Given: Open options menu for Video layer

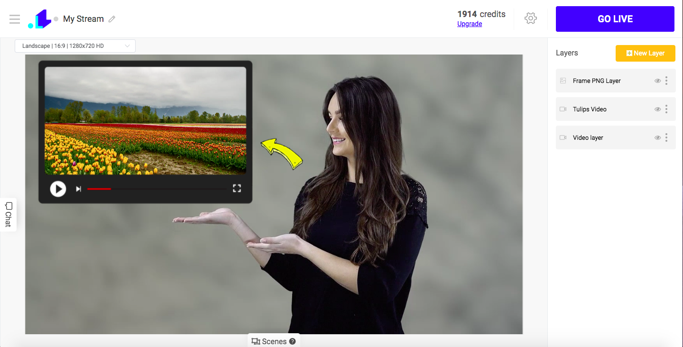Looking at the screenshot, I should tap(666, 137).
